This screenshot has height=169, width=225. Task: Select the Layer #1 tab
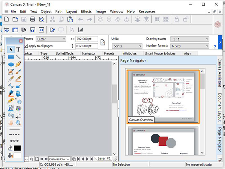[104, 158]
